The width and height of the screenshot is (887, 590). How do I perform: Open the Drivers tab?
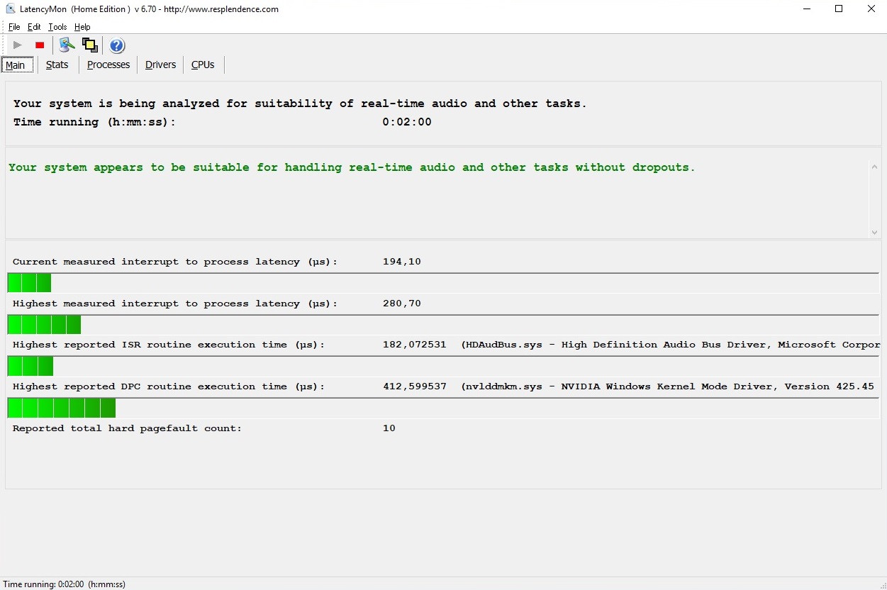pyautogui.click(x=160, y=65)
